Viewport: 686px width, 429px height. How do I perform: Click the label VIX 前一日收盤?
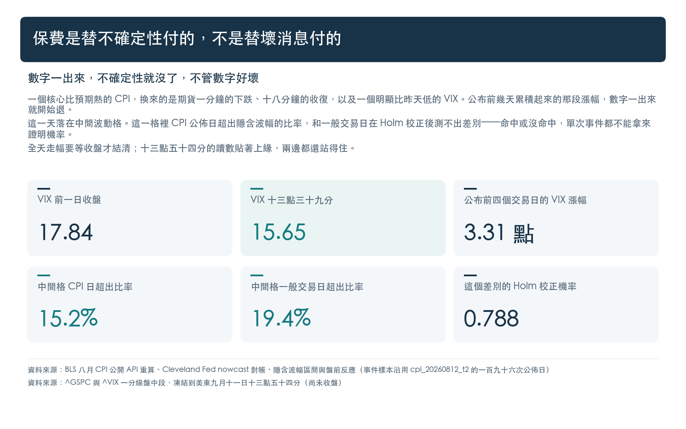coord(69,199)
